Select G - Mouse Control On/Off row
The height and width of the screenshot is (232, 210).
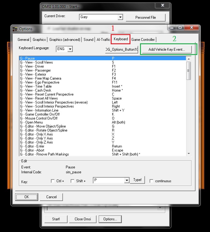[x=103, y=118]
